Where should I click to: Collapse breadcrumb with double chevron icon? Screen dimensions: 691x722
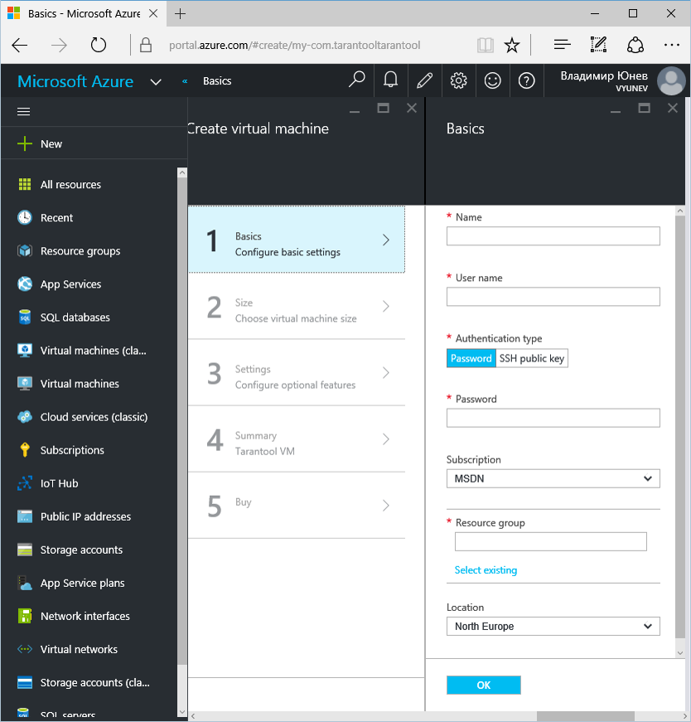185,81
